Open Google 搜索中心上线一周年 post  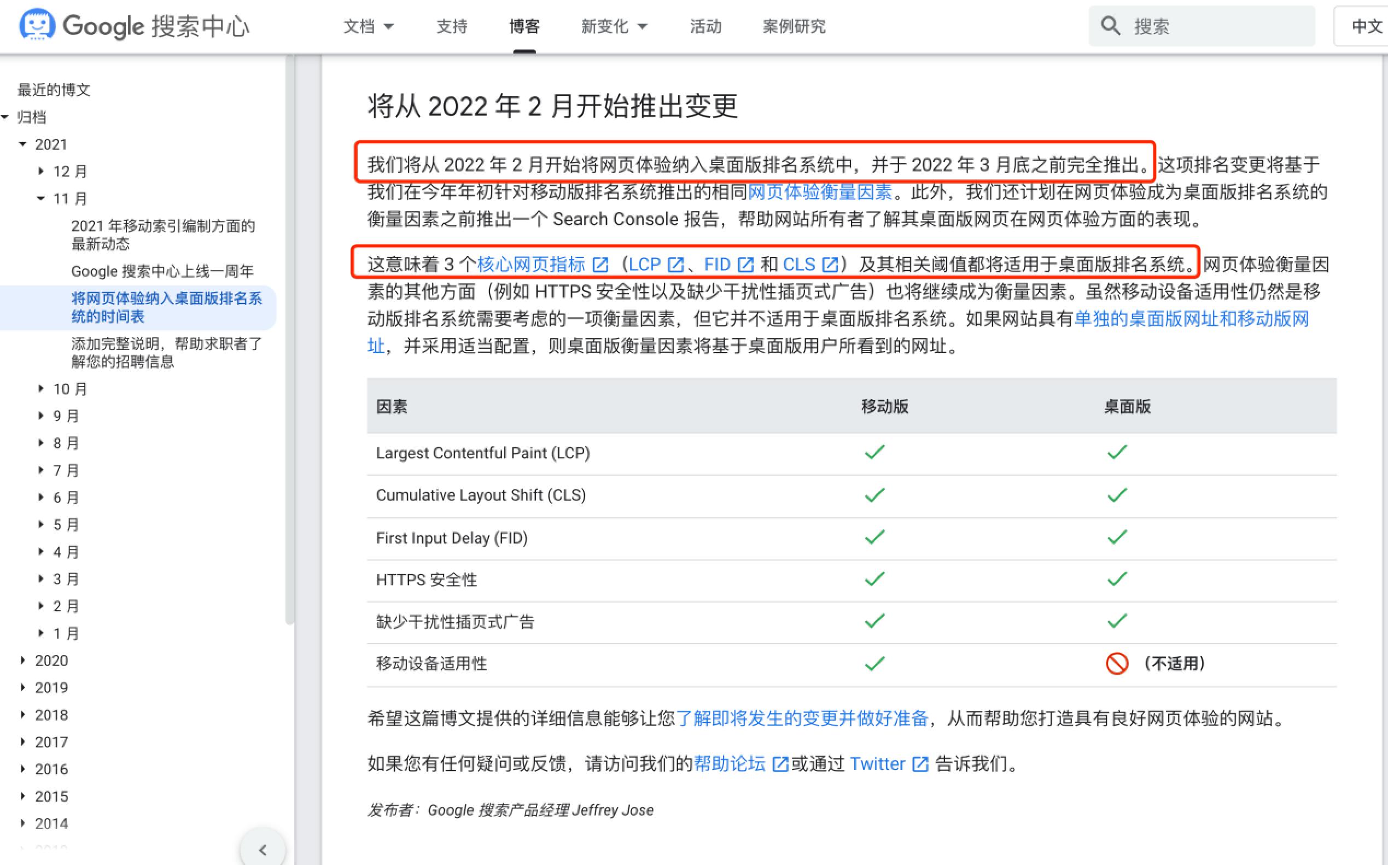click(x=162, y=271)
